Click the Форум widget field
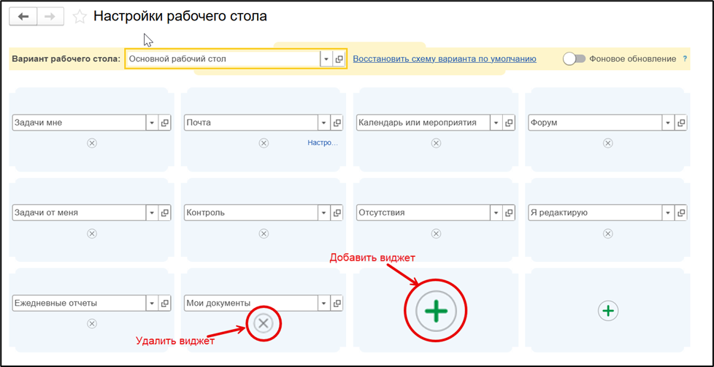This screenshot has height=367, width=714. click(595, 123)
